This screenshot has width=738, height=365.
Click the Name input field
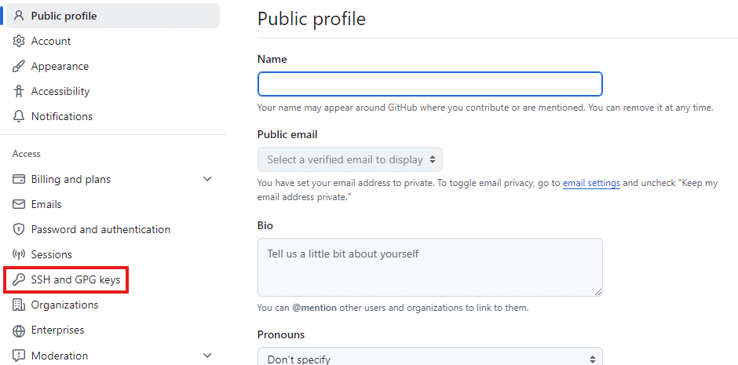[x=430, y=84]
